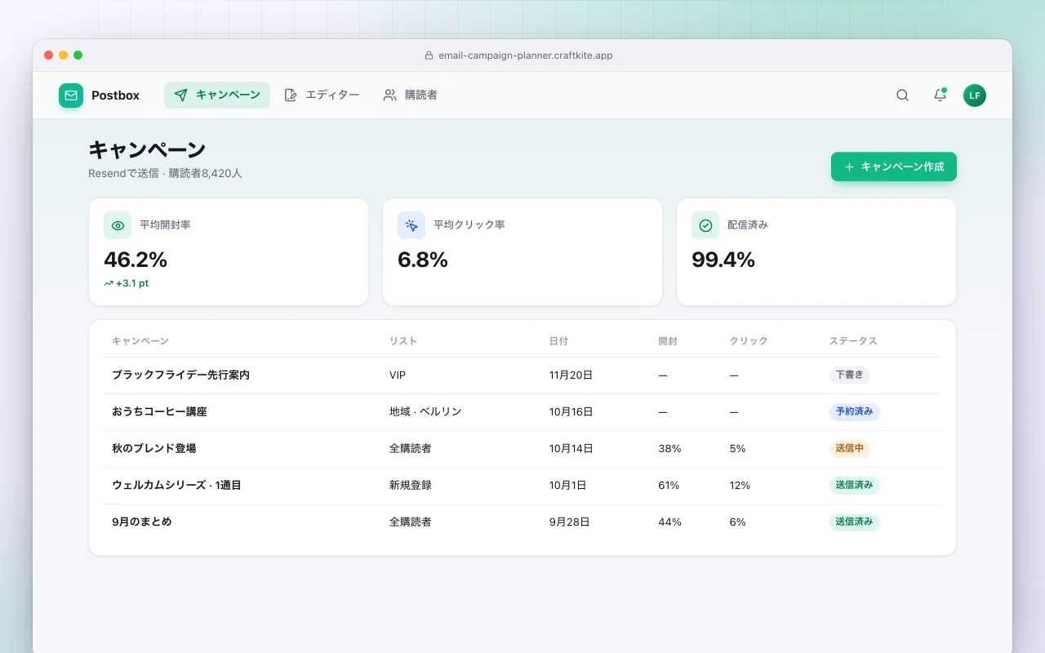Screen dimensions: 1045x653
Task: Click the address bar URL text
Action: pyautogui.click(x=526, y=56)
